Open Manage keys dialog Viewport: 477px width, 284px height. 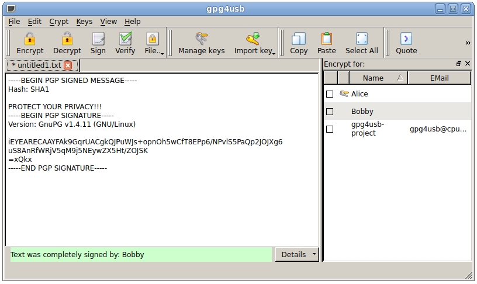[202, 43]
